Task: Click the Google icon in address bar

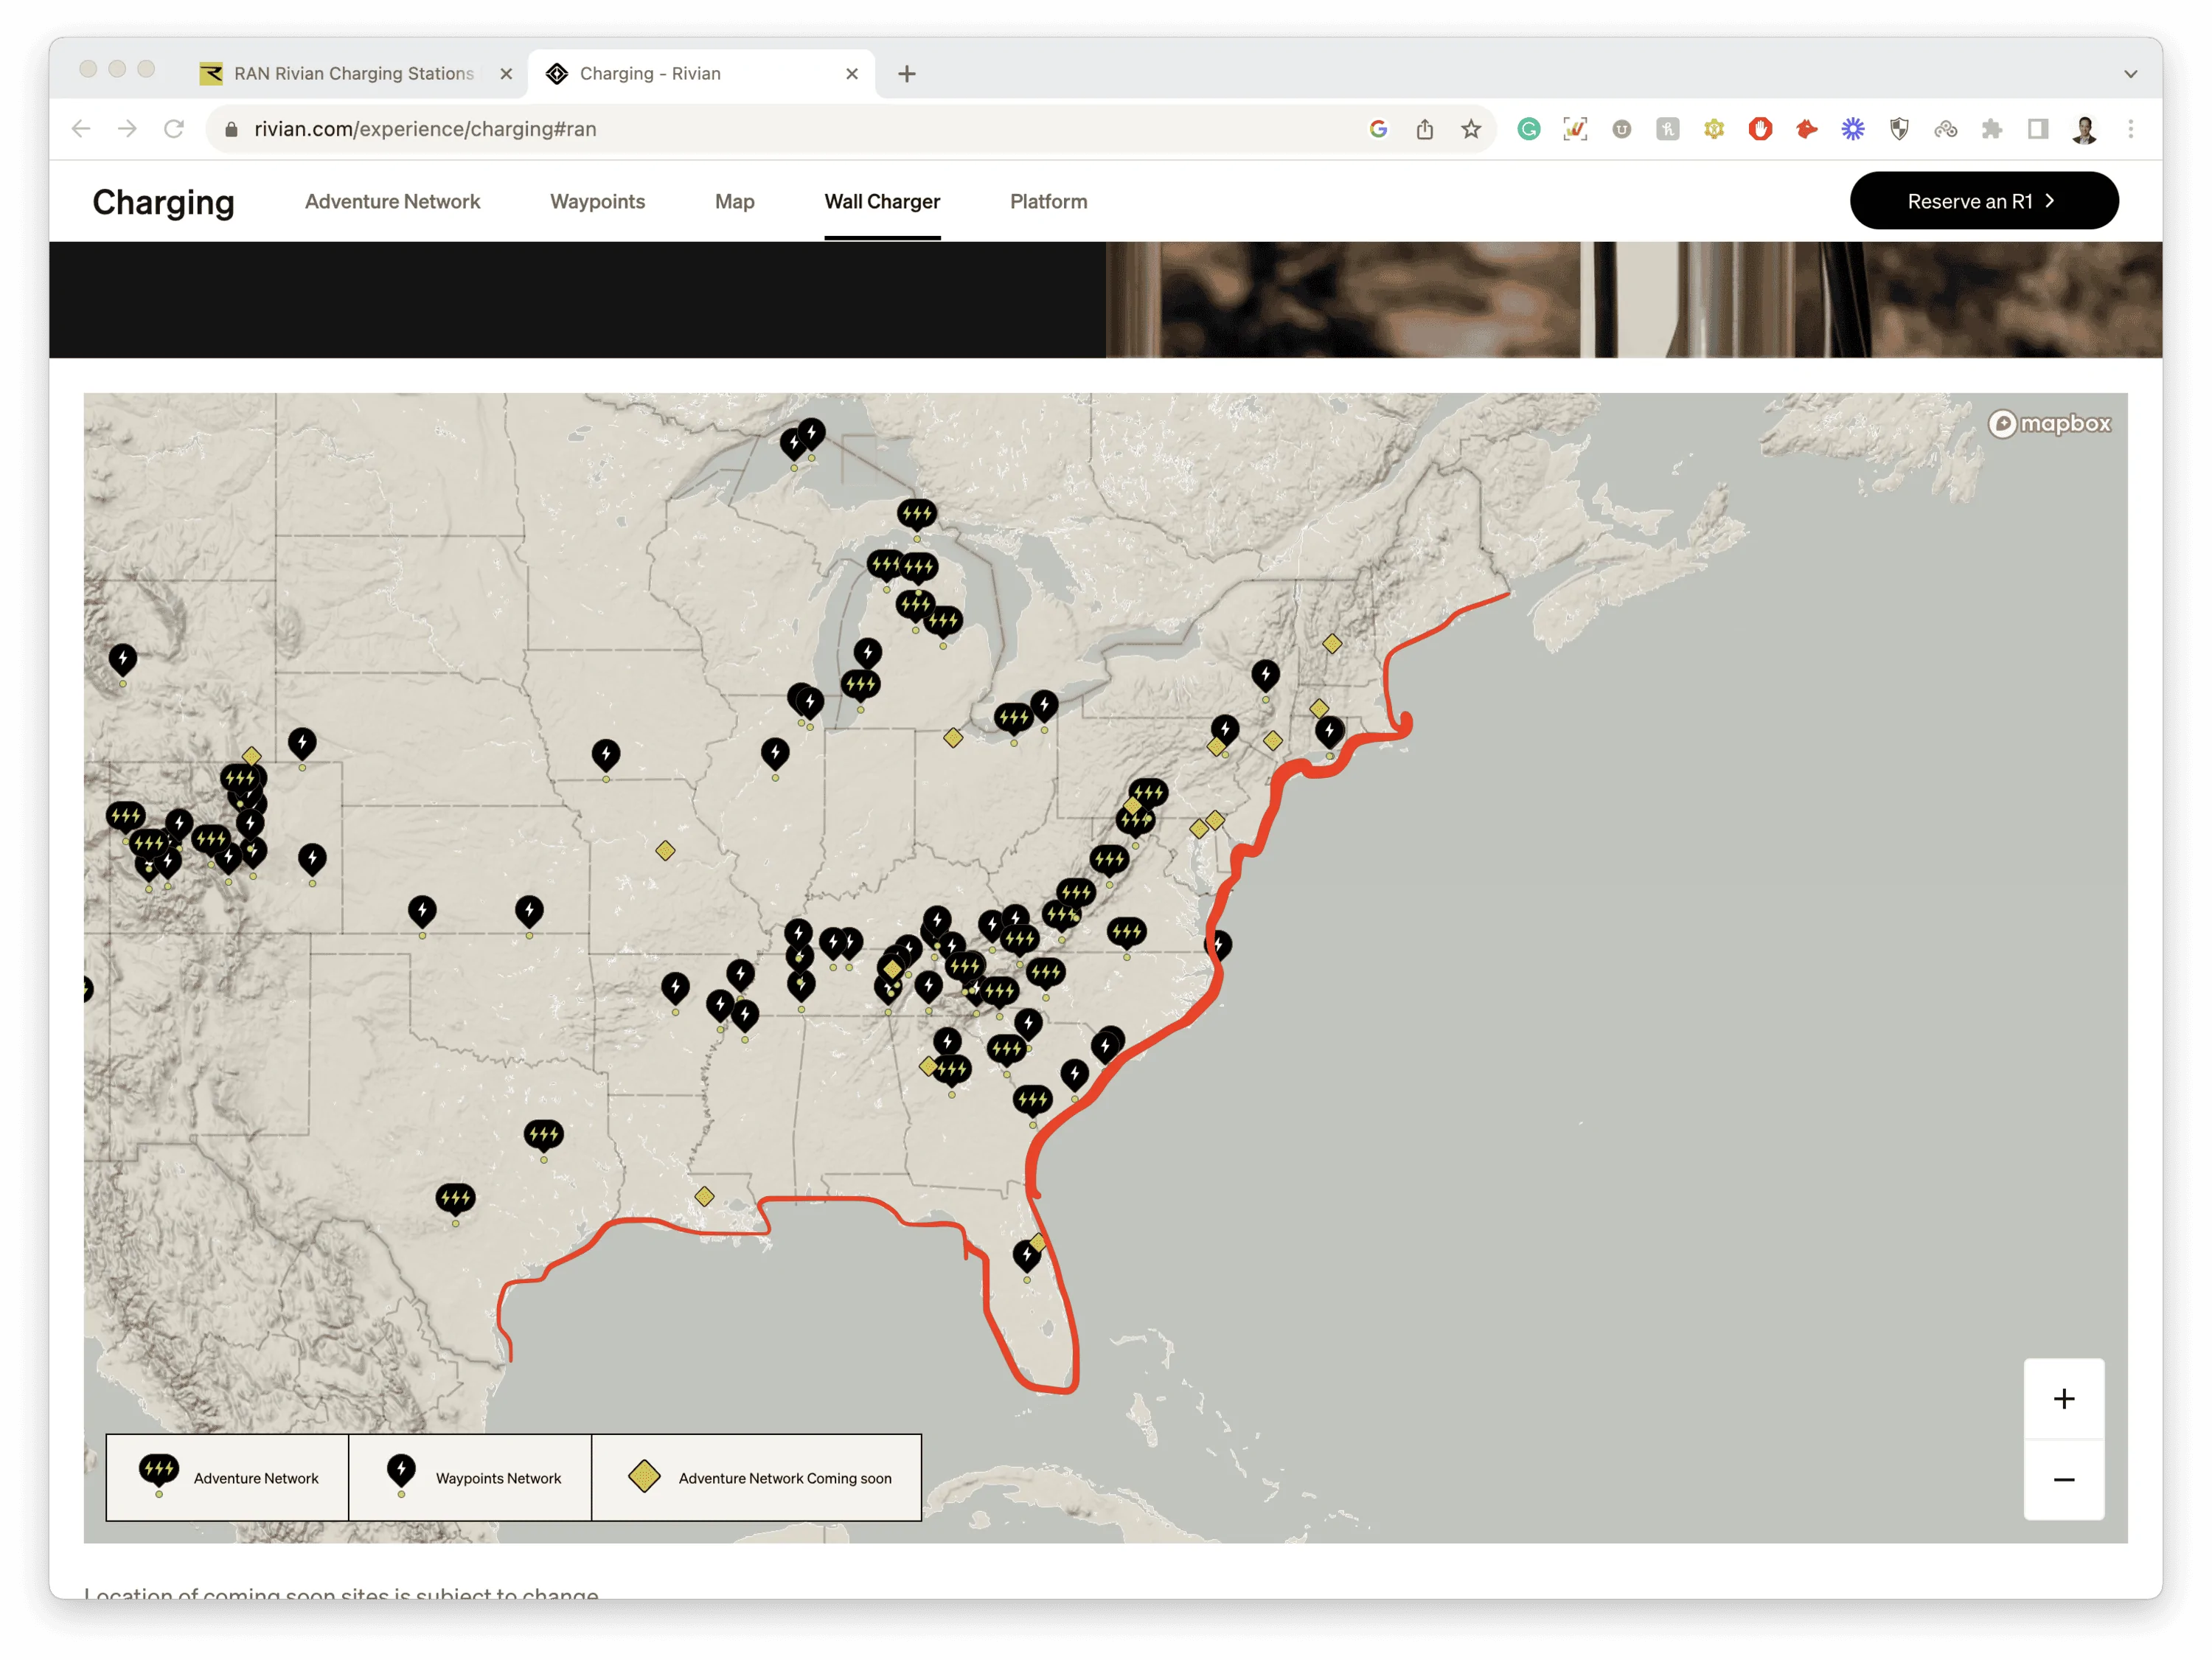Action: [1378, 129]
